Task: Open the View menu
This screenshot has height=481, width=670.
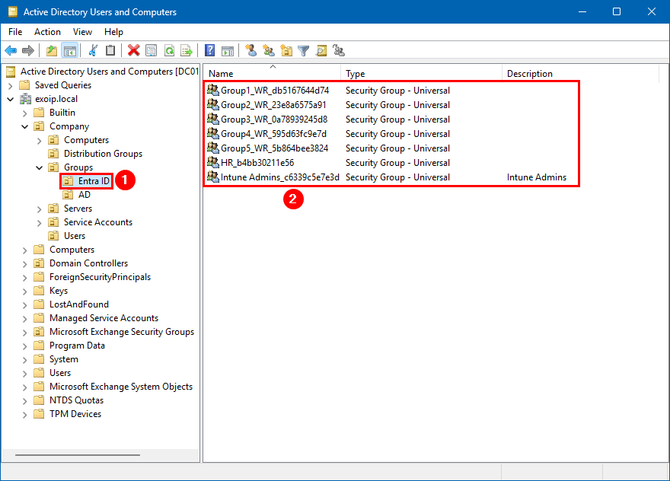Action: pyautogui.click(x=82, y=32)
